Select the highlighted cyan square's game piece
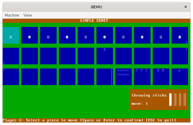This screenshot has height=125, width=193. point(11,37)
